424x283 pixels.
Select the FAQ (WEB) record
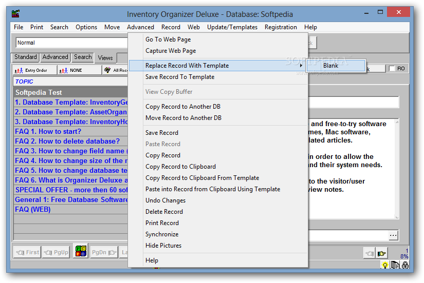point(70,209)
